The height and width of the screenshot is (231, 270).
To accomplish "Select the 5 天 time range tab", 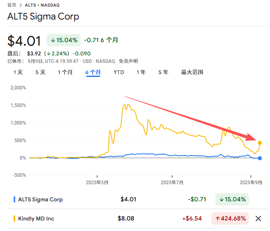I will point(40,72).
